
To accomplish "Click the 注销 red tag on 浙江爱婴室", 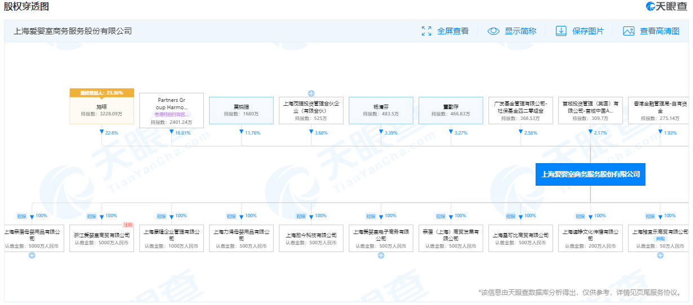I will click(x=128, y=225).
